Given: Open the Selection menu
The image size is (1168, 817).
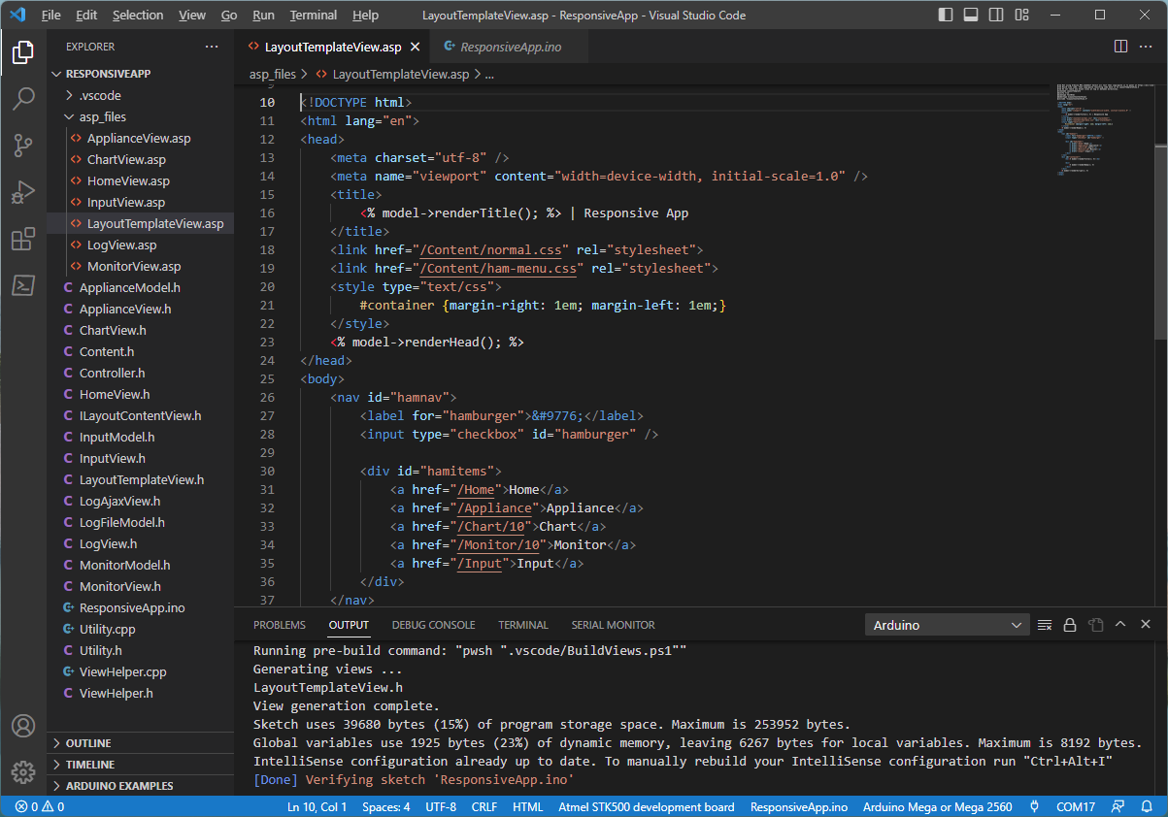Looking at the screenshot, I should pos(138,16).
